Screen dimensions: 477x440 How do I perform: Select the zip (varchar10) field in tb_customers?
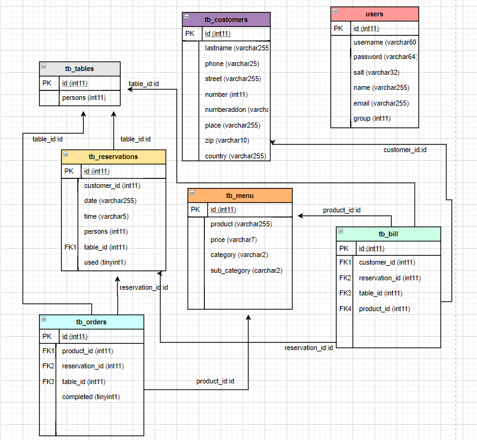point(226,140)
